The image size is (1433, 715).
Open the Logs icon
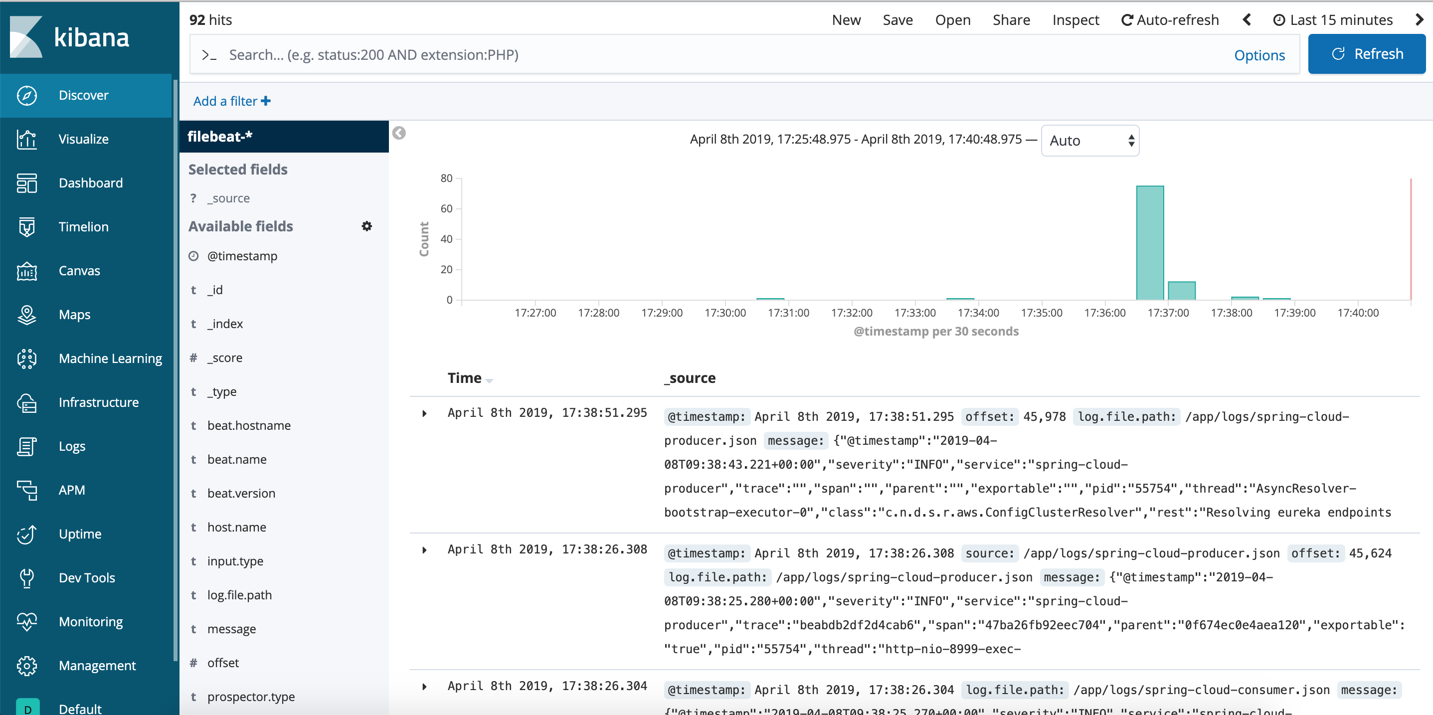click(27, 447)
